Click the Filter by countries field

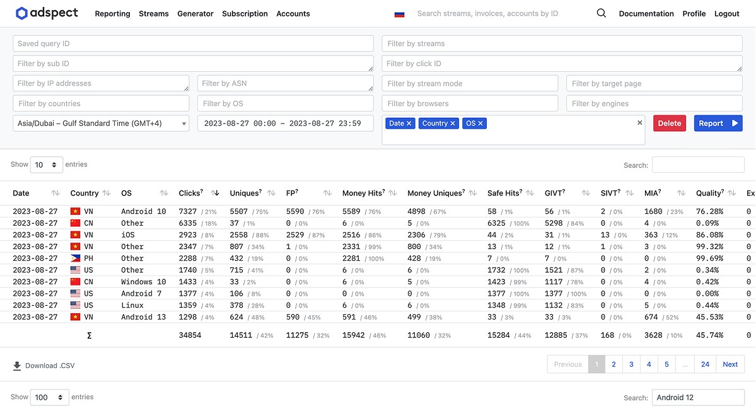(x=101, y=103)
